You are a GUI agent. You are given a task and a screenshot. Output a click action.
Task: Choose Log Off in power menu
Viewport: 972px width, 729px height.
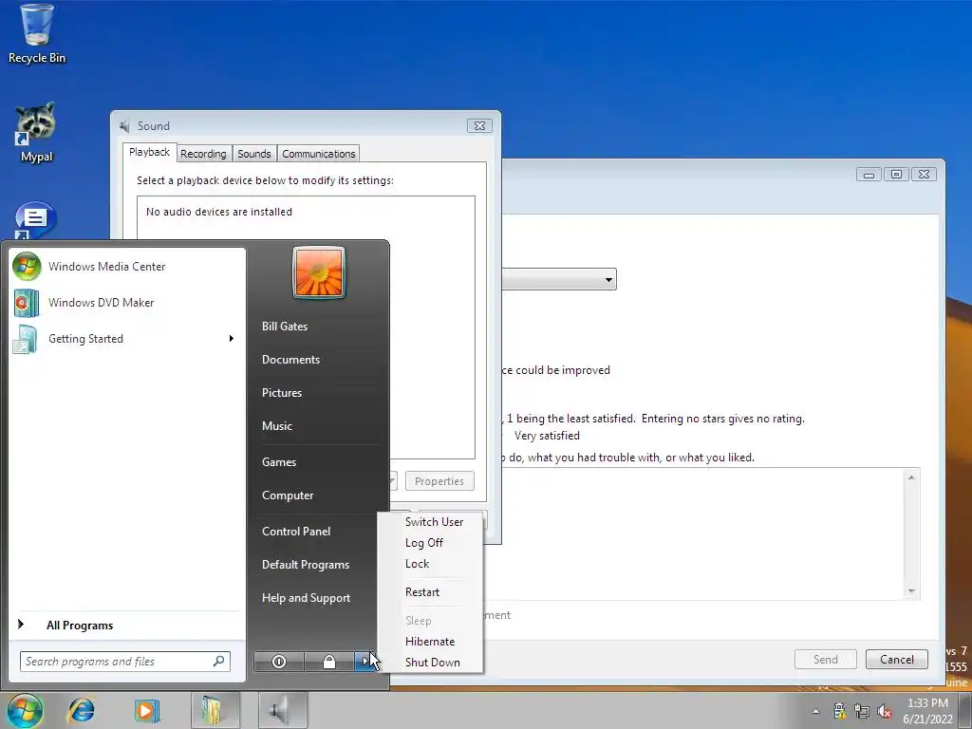(424, 543)
